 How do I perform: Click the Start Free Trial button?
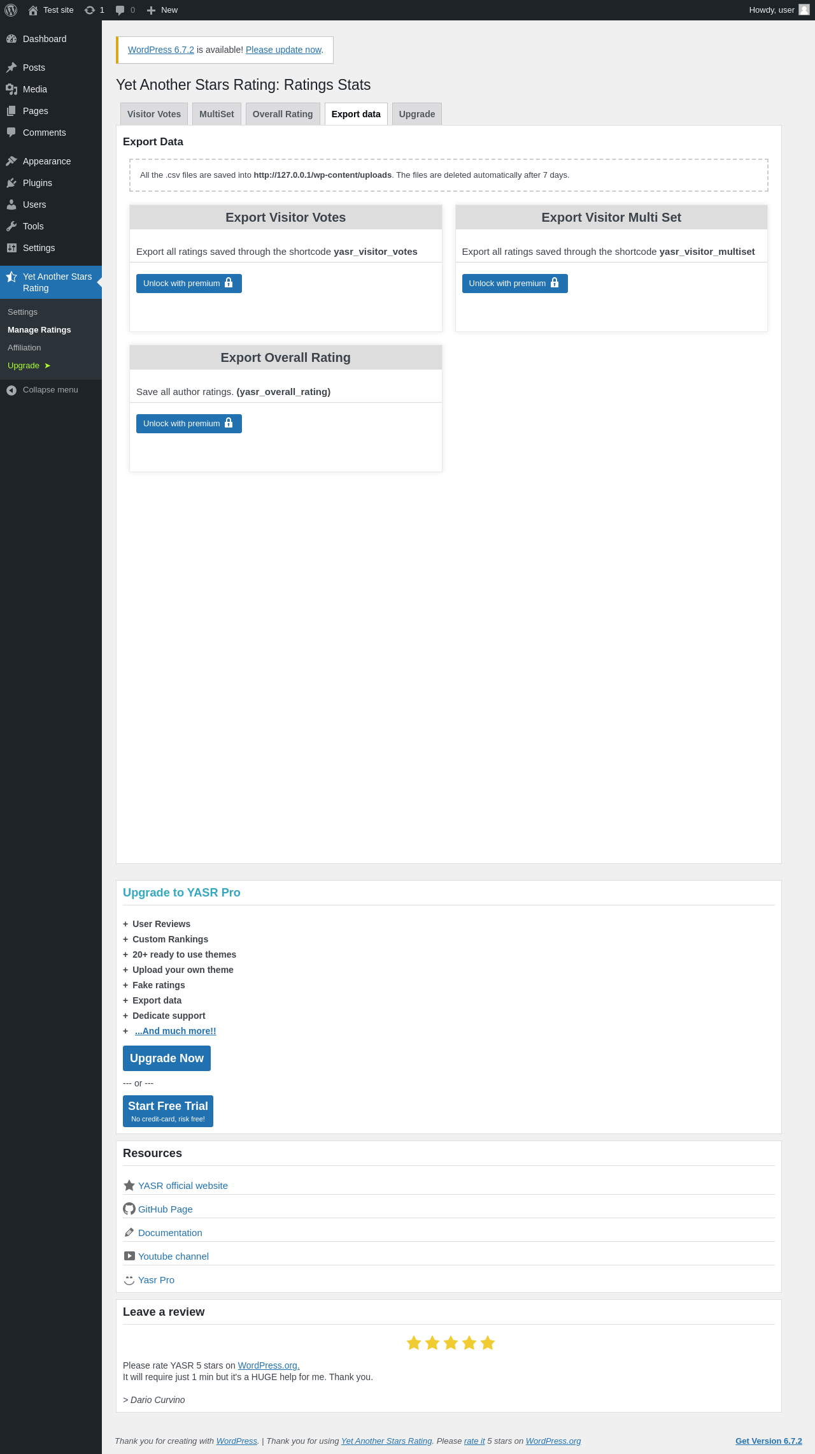[x=168, y=1111]
